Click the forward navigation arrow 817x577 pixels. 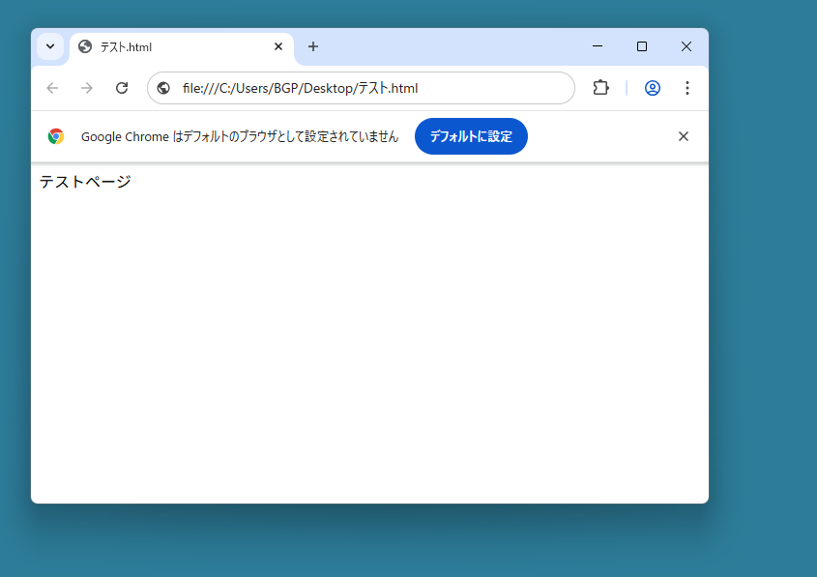coord(87,88)
